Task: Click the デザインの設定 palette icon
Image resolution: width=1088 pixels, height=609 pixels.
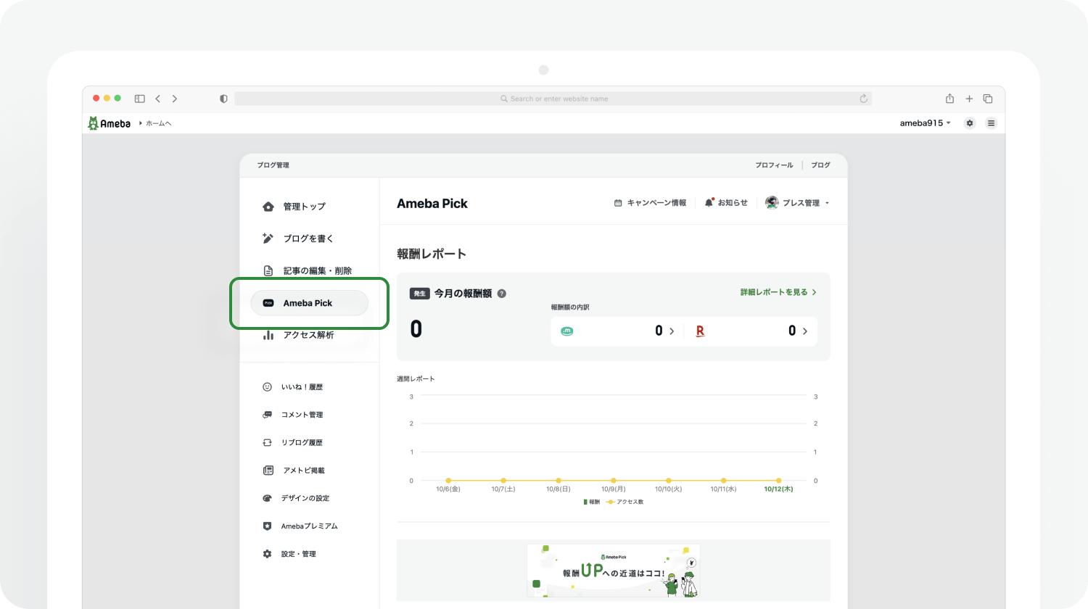Action: point(267,498)
